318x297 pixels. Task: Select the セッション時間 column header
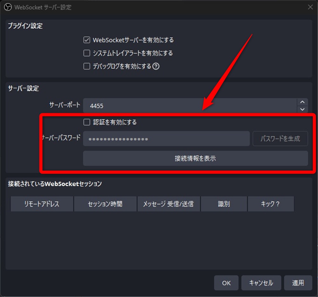(x=105, y=204)
